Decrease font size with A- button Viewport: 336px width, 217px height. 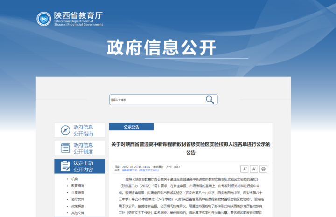[254, 169]
